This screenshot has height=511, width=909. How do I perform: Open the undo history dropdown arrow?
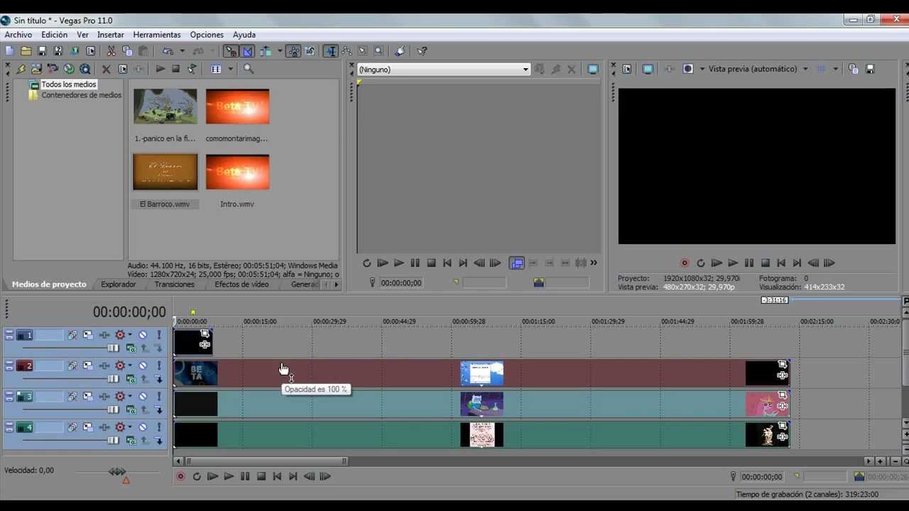(x=182, y=51)
